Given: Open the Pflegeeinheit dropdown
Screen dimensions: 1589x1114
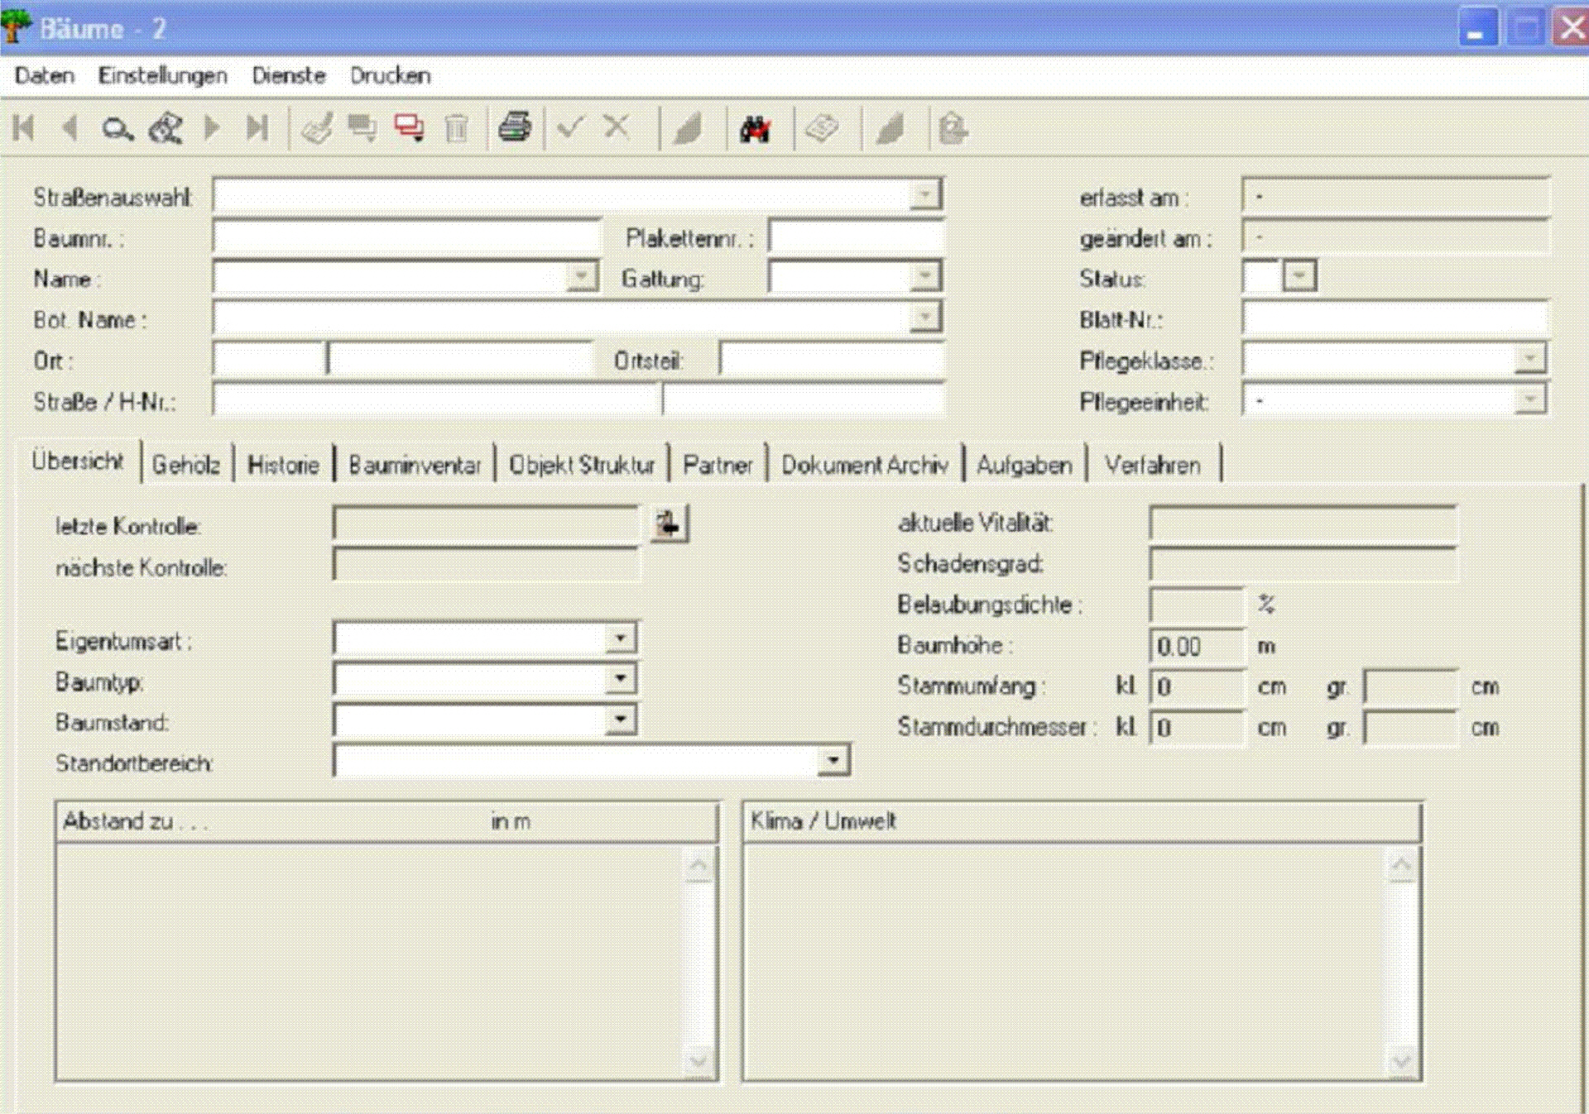Looking at the screenshot, I should click(x=1529, y=400).
